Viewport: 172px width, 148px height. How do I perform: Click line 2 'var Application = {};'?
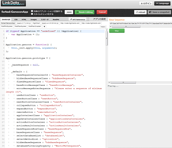25,34
